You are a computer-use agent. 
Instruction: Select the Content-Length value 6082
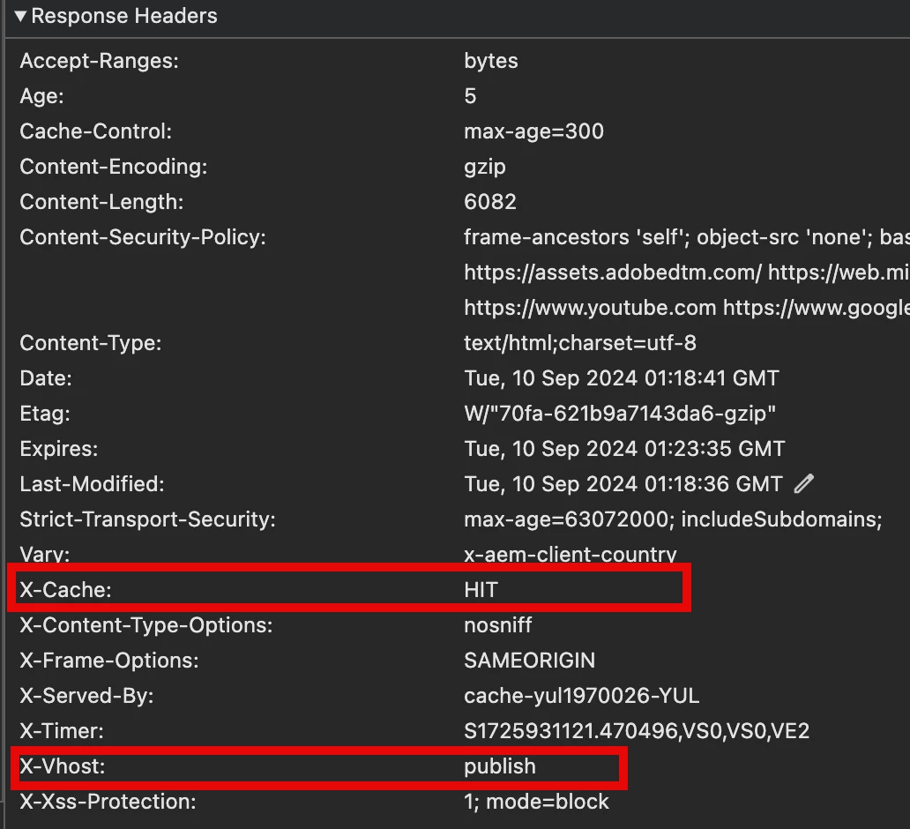pos(490,202)
